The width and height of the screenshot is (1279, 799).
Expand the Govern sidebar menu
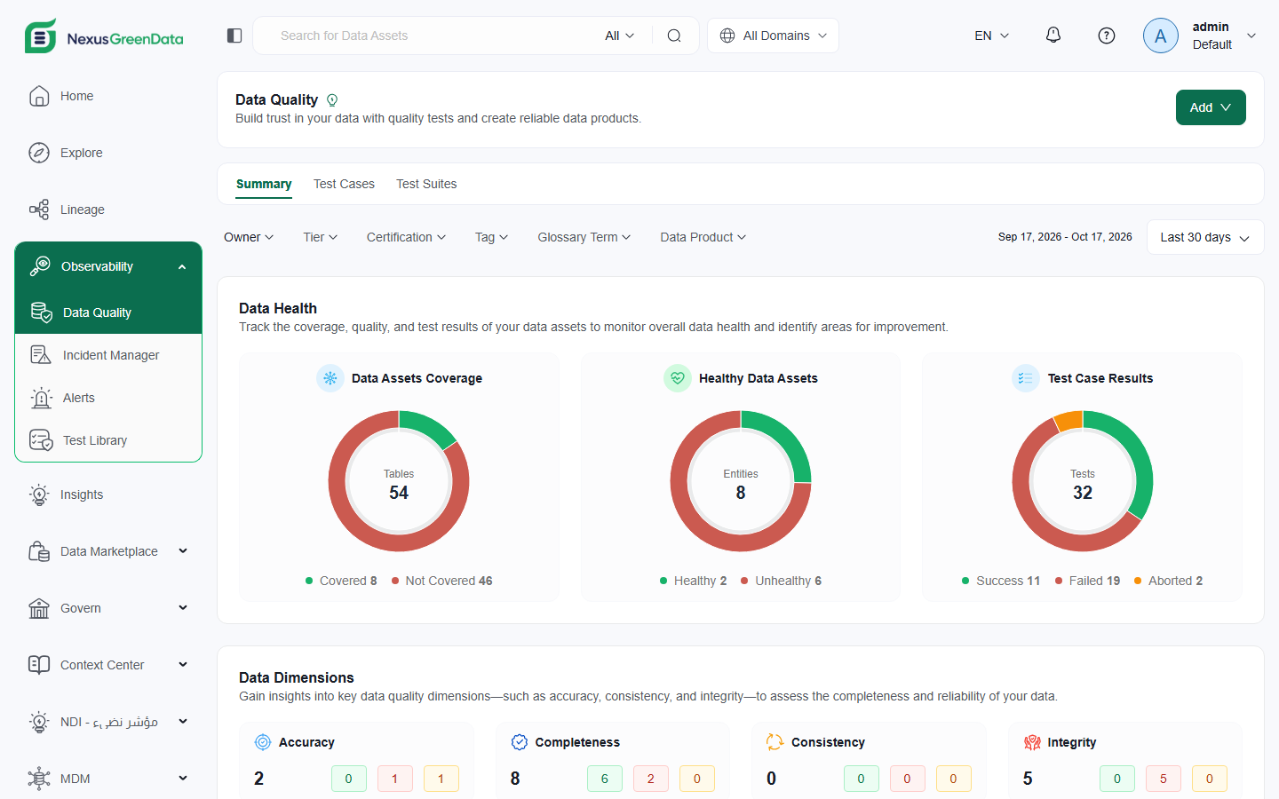(183, 608)
